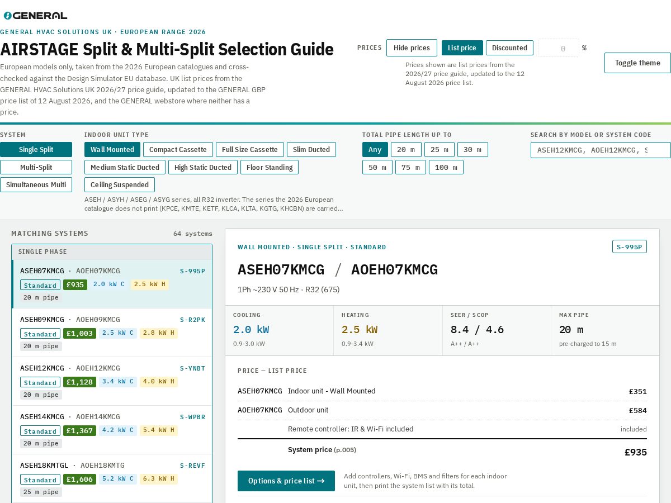Click Standard tag on ASEH12KMCG row
Viewport: 671px width, 503px height.
pos(40,382)
